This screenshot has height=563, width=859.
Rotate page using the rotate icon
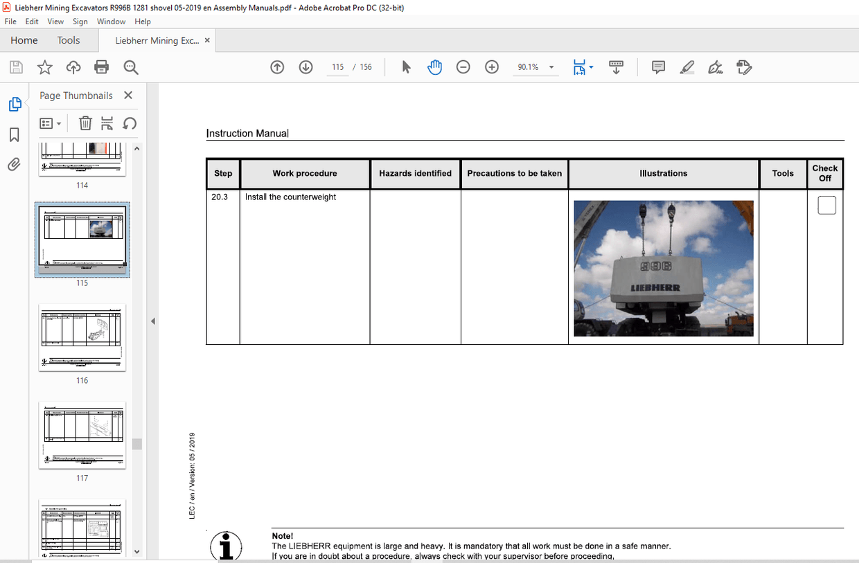pos(130,123)
